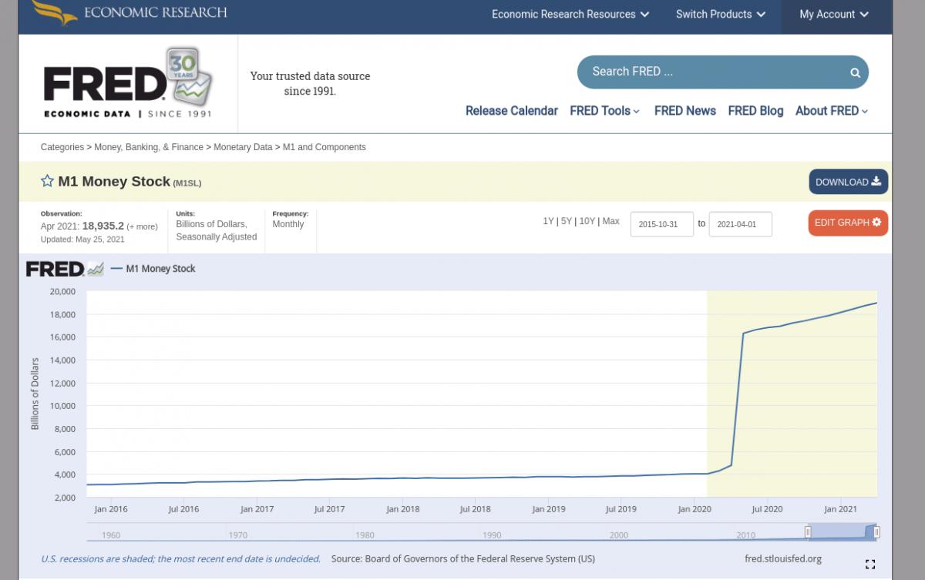Image resolution: width=925 pixels, height=580 pixels.
Task: Open the Switch Products dropdown
Action: tap(720, 14)
